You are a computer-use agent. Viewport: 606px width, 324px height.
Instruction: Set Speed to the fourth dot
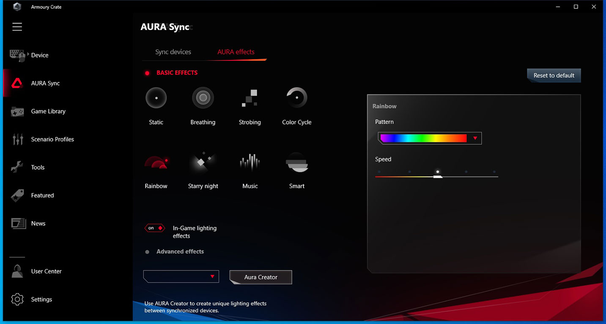[x=466, y=172]
